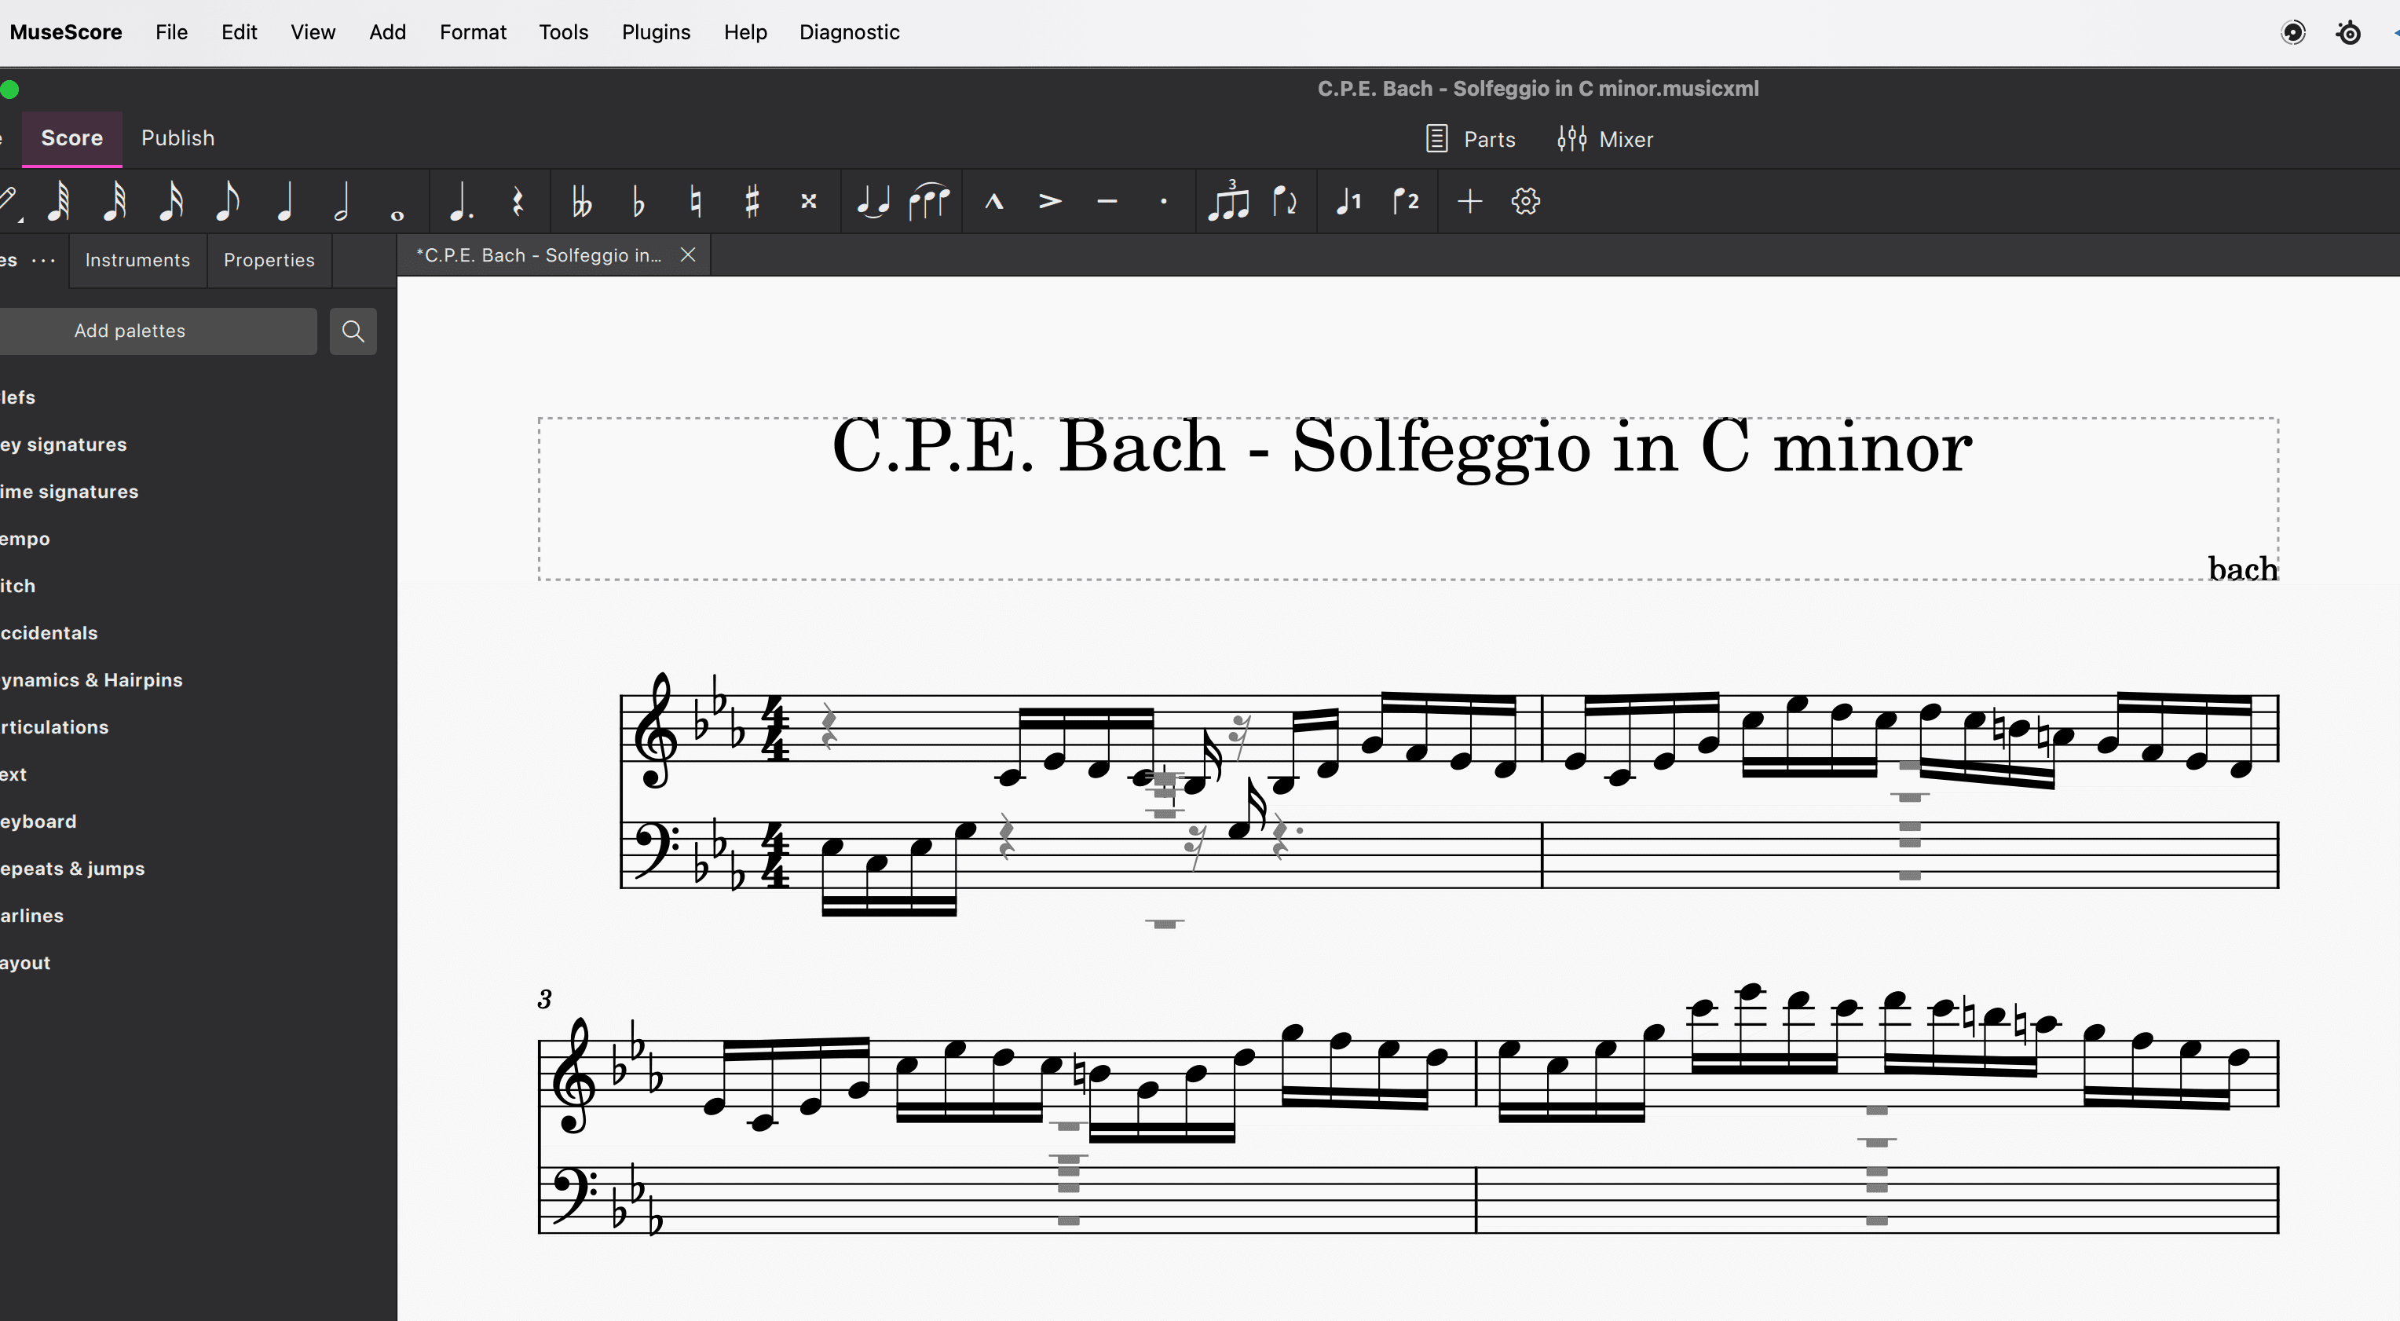
Task: Open the palette search
Action: click(353, 331)
